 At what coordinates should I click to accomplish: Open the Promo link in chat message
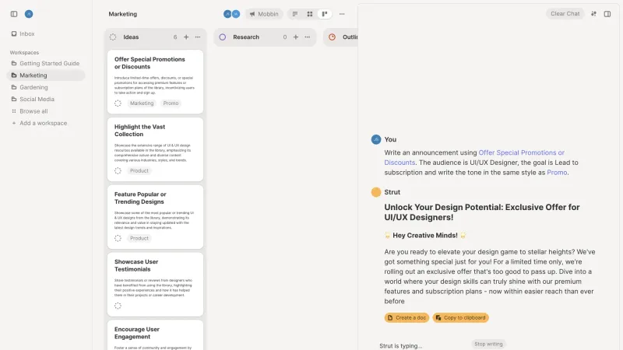557,172
